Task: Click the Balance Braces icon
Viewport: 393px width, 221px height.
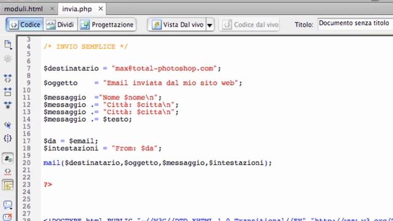Action: pyautogui.click(x=8, y=138)
